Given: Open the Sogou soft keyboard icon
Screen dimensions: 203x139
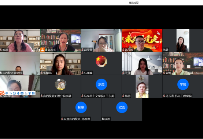Looking at the screenshot, I should [x=22, y=93].
